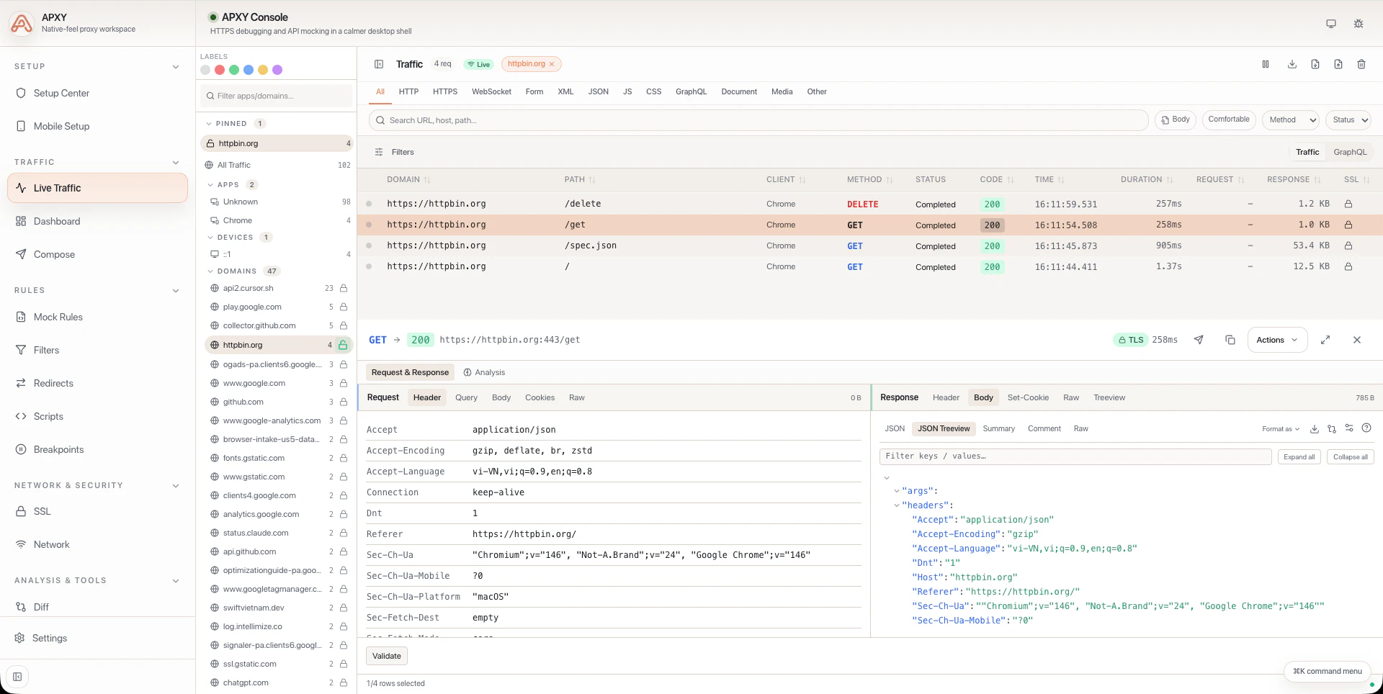Toggle Comfortable row density
The image size is (1383, 694).
point(1229,120)
